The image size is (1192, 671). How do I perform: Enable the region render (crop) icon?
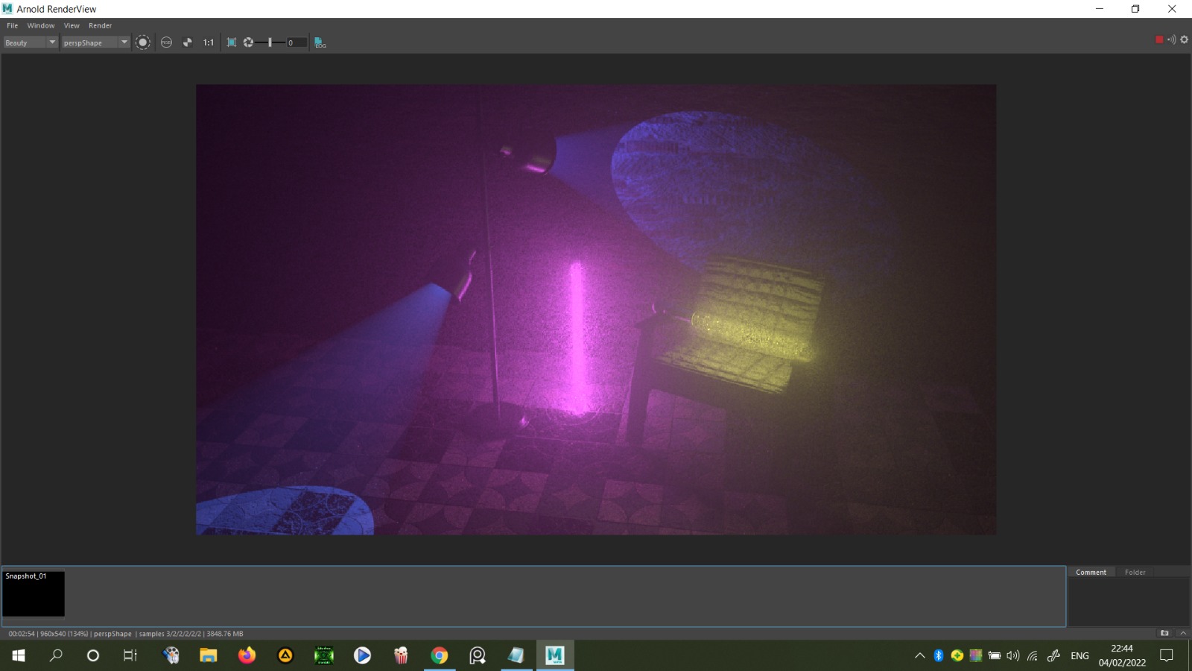230,42
